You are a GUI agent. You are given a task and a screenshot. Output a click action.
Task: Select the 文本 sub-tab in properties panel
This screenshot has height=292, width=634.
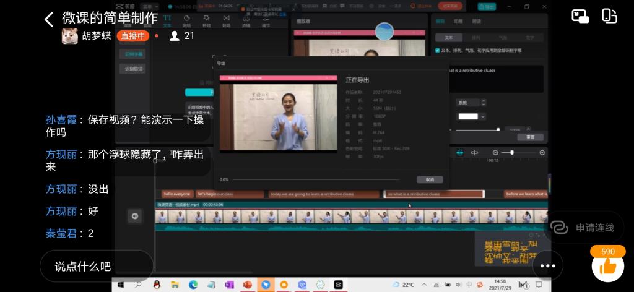click(448, 38)
